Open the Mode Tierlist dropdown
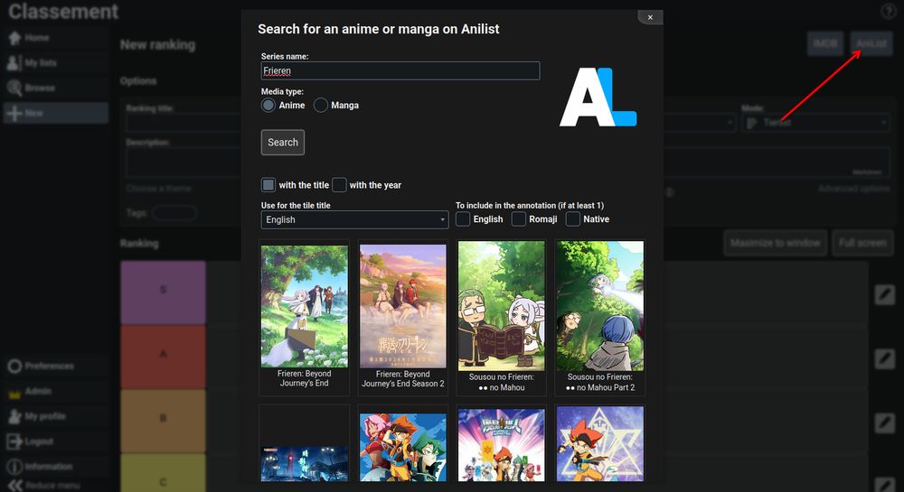The image size is (904, 492). tap(815, 123)
